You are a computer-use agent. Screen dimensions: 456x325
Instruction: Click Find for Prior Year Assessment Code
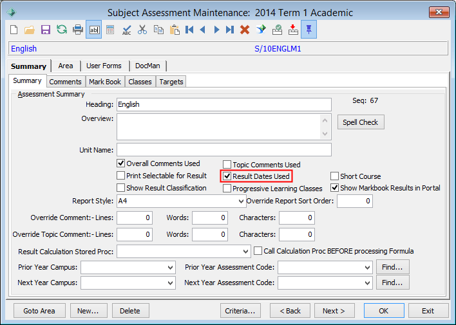coord(393,267)
